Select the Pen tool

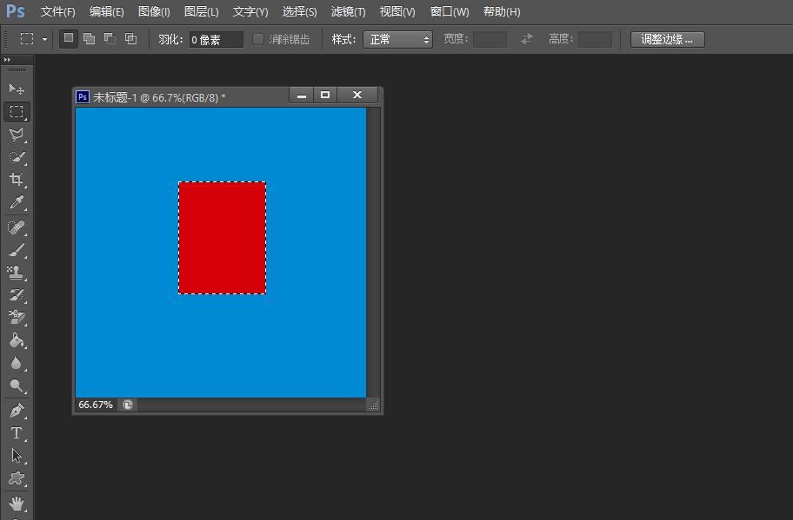pos(17,410)
